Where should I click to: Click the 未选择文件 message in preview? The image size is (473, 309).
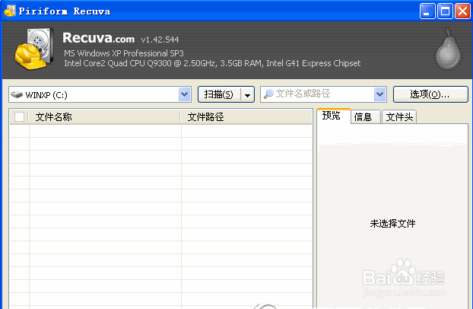tap(392, 224)
